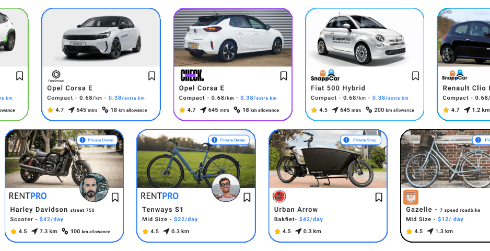Click the RENTPRO logo on Tenways card
This screenshot has width=490, height=251.
[160, 196]
